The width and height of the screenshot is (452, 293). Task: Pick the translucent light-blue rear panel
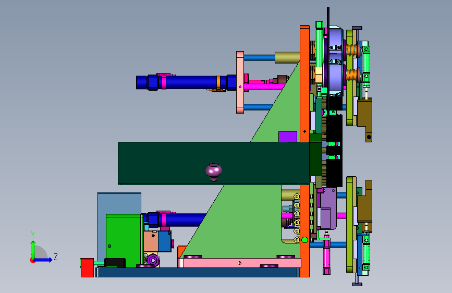(119, 203)
